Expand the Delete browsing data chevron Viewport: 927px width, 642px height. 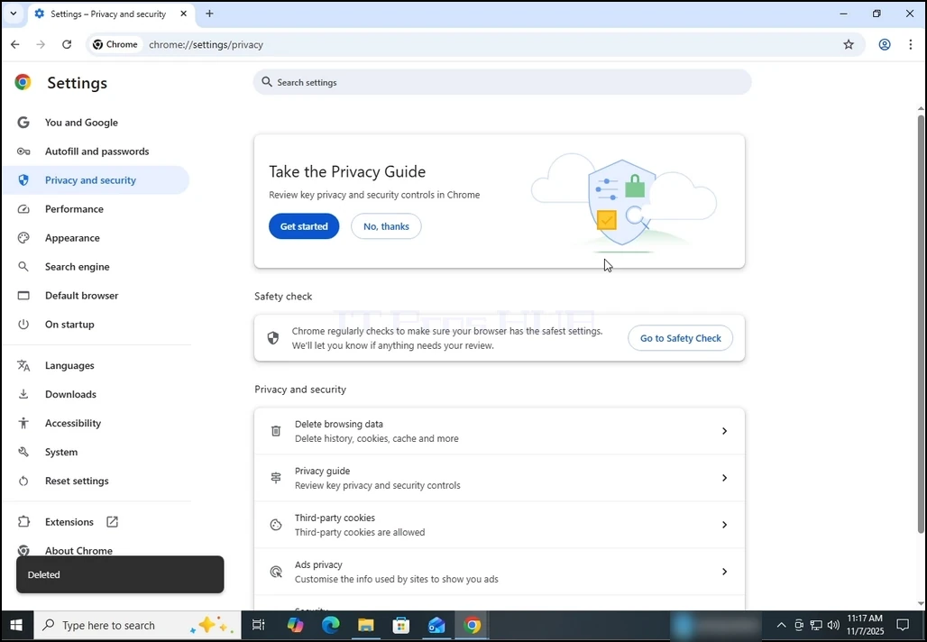[724, 431]
